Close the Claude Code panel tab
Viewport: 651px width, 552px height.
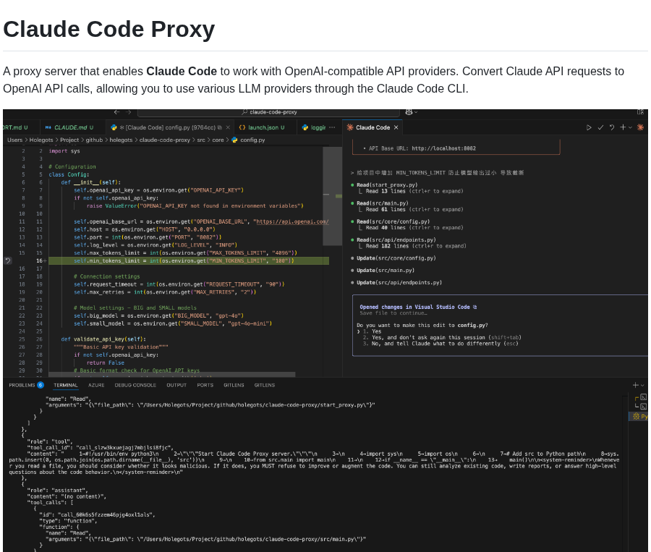tap(396, 127)
